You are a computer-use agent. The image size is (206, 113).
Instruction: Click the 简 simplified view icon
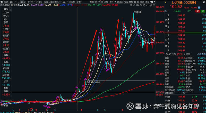pyautogui.click(x=102, y=2)
